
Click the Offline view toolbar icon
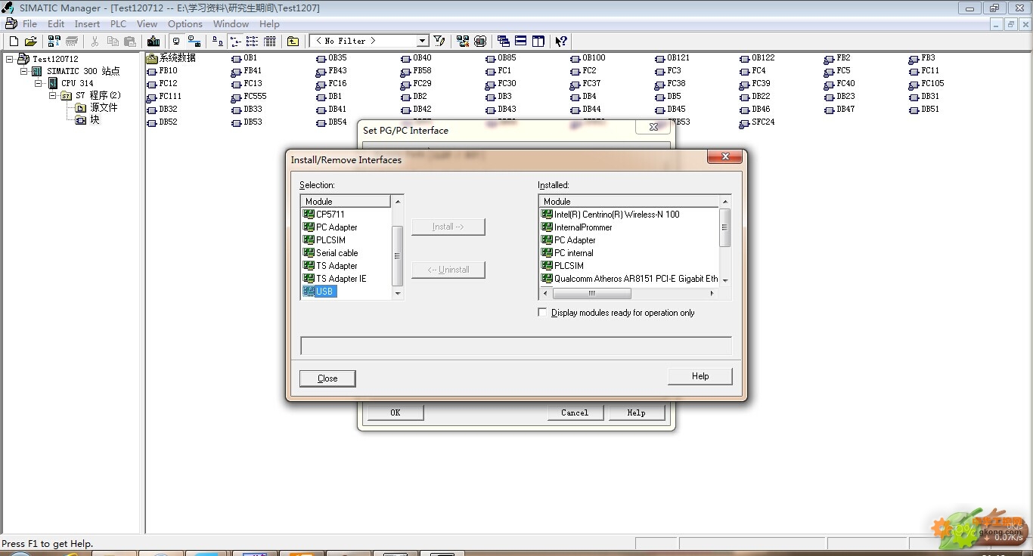tap(176, 41)
